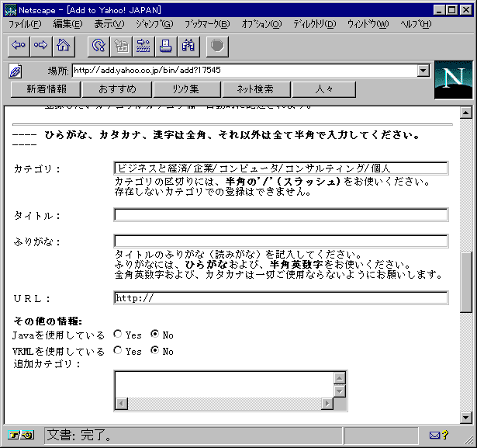This screenshot has height=448, width=477.
Task: Click the おすすめ directory button
Action: coord(117,89)
